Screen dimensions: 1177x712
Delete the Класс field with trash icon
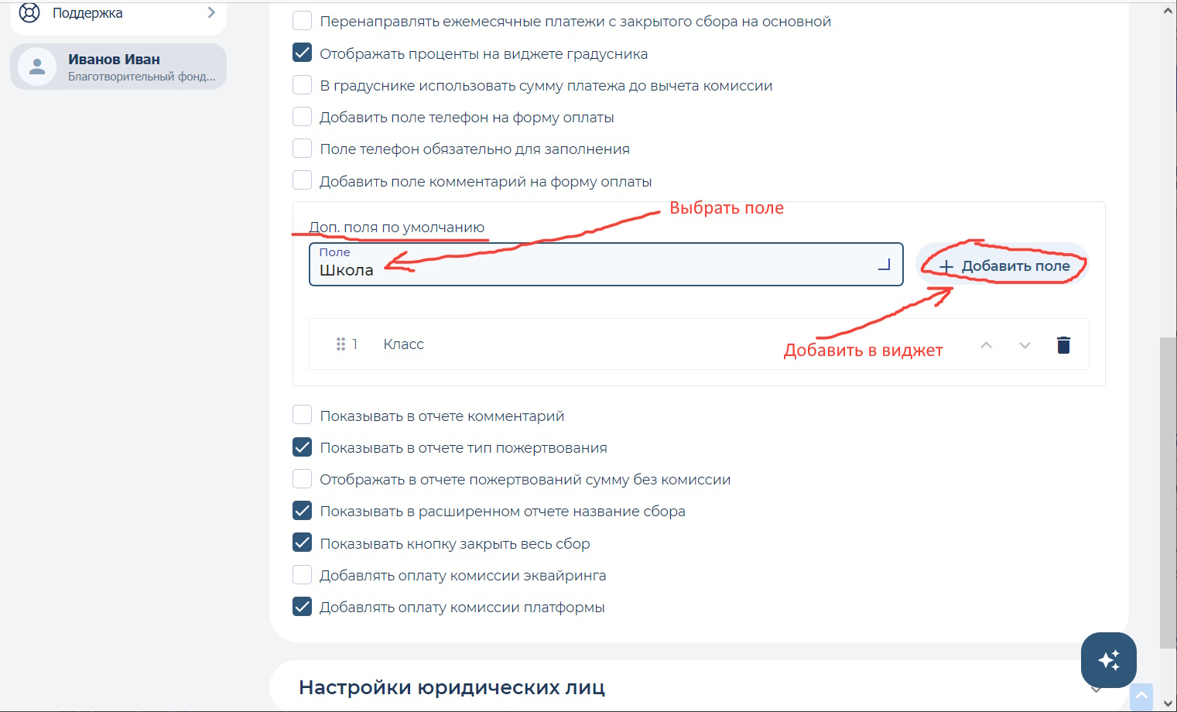(1063, 345)
